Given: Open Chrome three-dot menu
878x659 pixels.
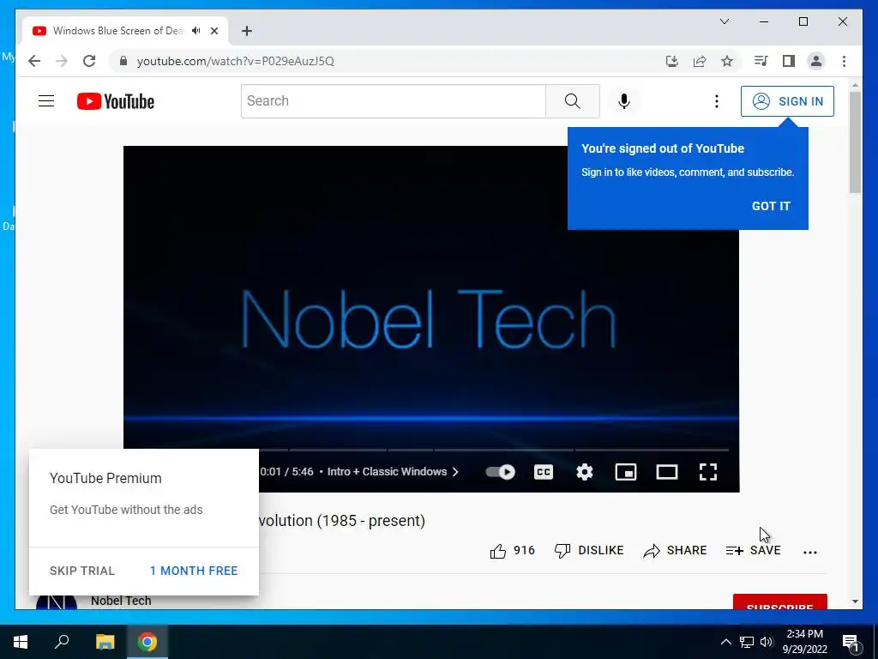Looking at the screenshot, I should coord(844,61).
